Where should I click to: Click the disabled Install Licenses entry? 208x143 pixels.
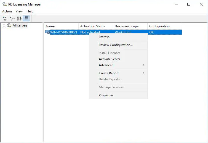point(118,53)
